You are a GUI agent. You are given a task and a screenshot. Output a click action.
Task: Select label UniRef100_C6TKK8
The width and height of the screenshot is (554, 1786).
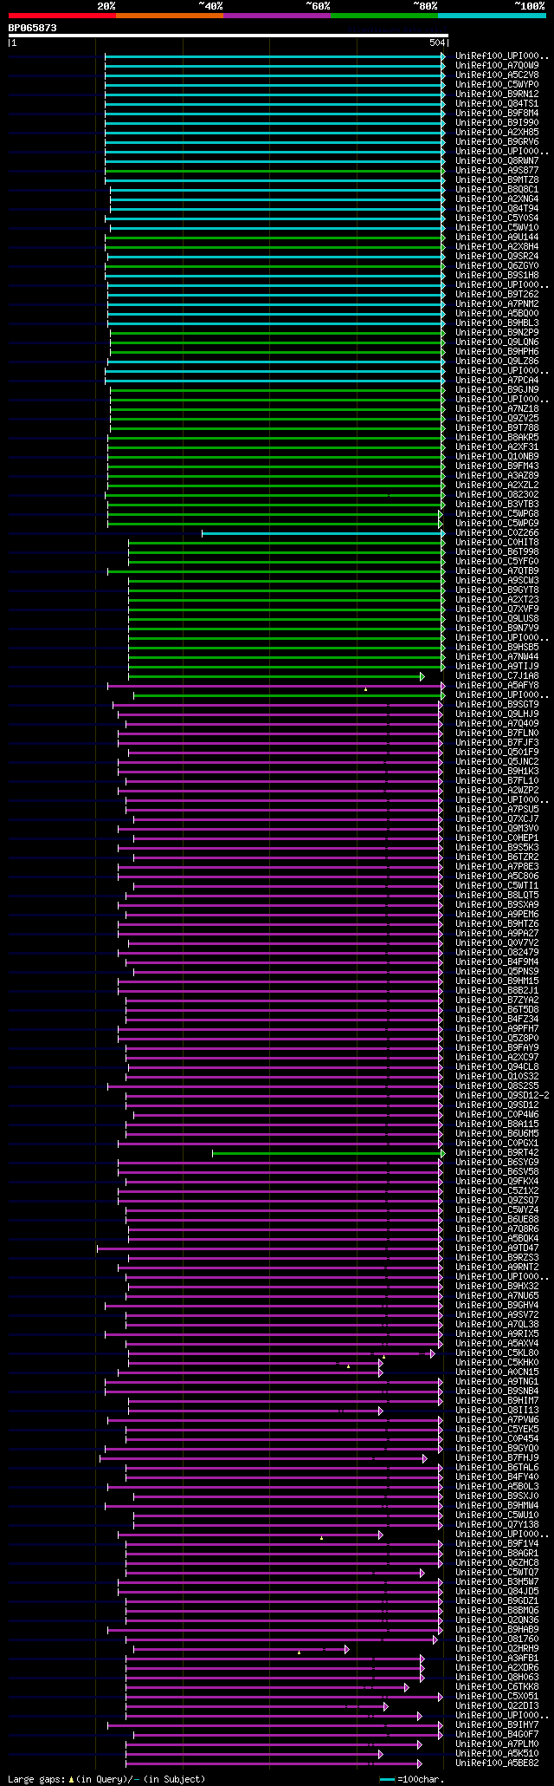[x=497, y=1686]
